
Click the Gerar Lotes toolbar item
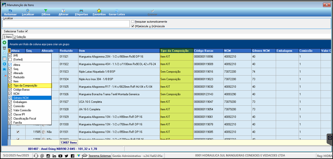tap(117, 12)
